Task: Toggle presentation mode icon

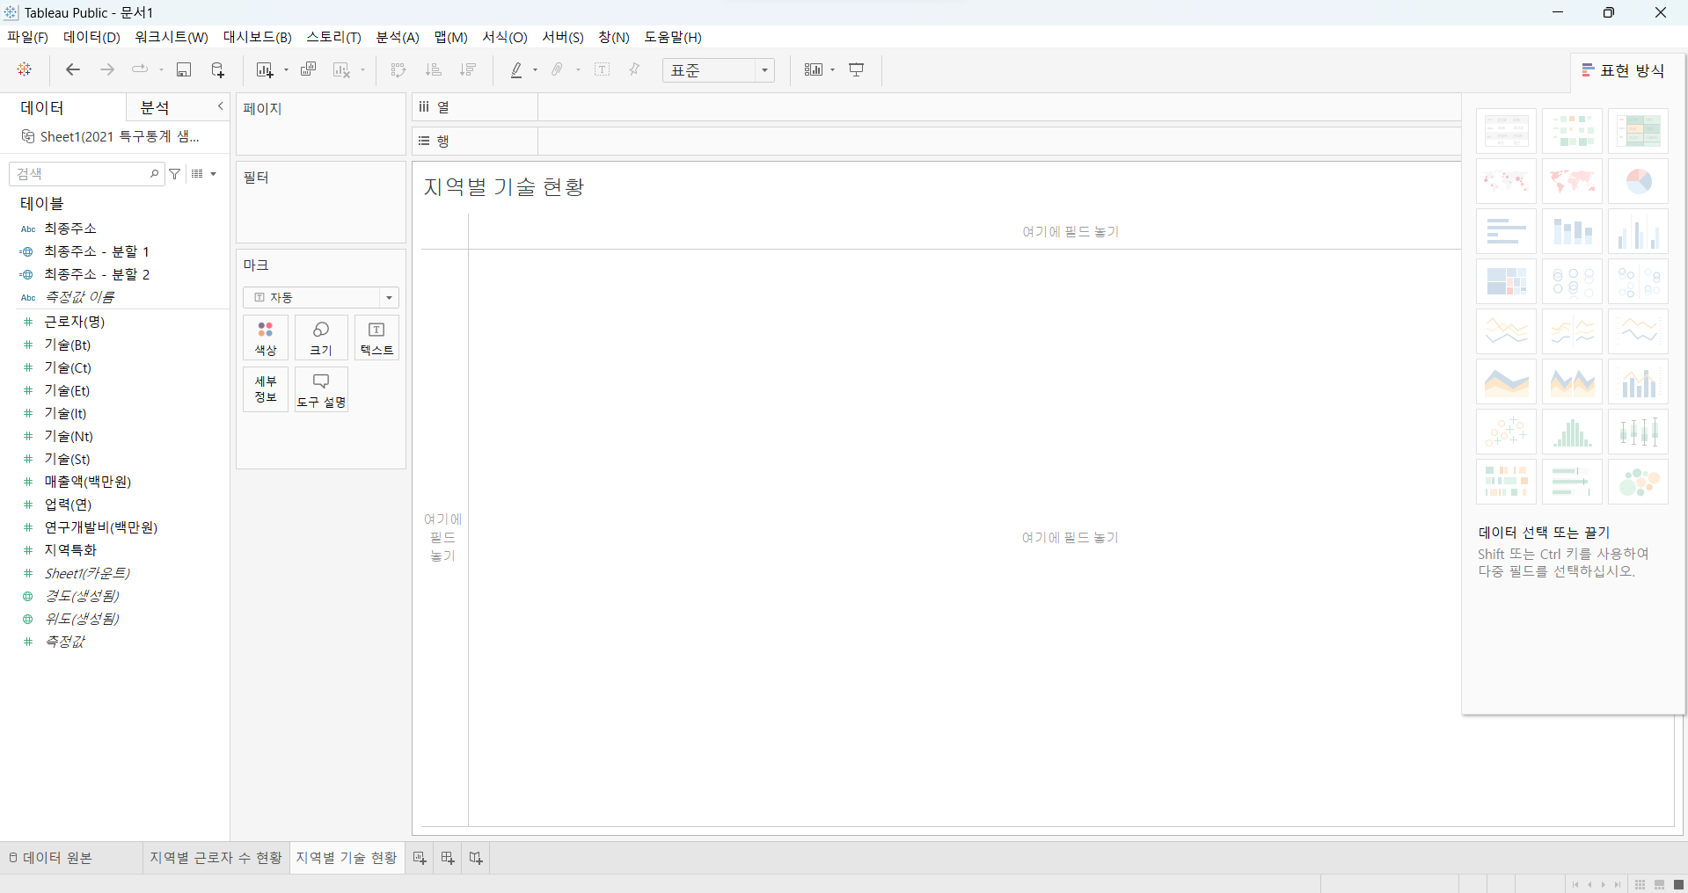Action: 857,69
